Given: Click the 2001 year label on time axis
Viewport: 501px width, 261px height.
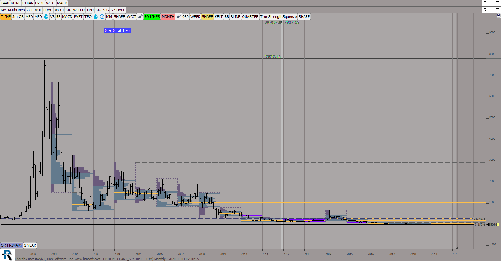Looking at the screenshot, I should pyautogui.click(x=54, y=254).
